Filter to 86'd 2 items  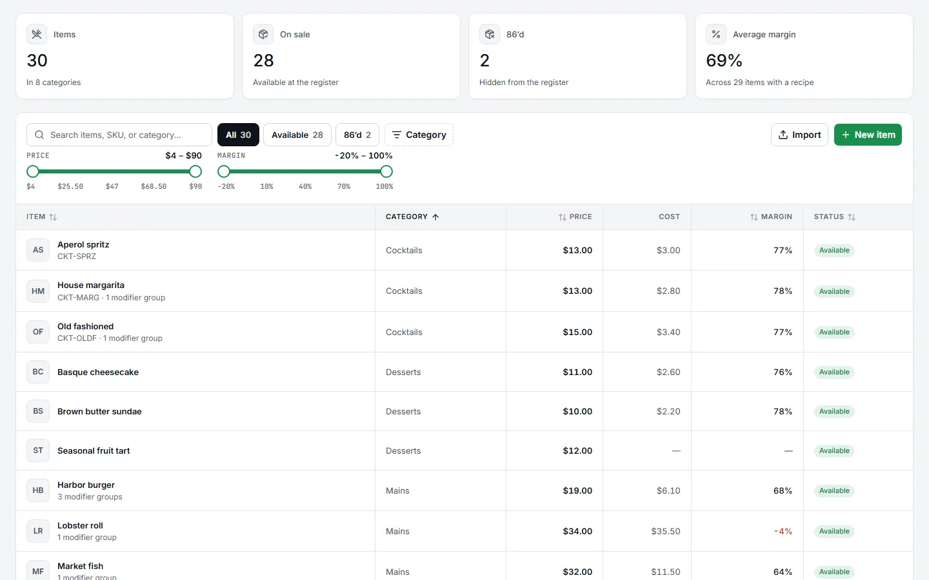[357, 135]
